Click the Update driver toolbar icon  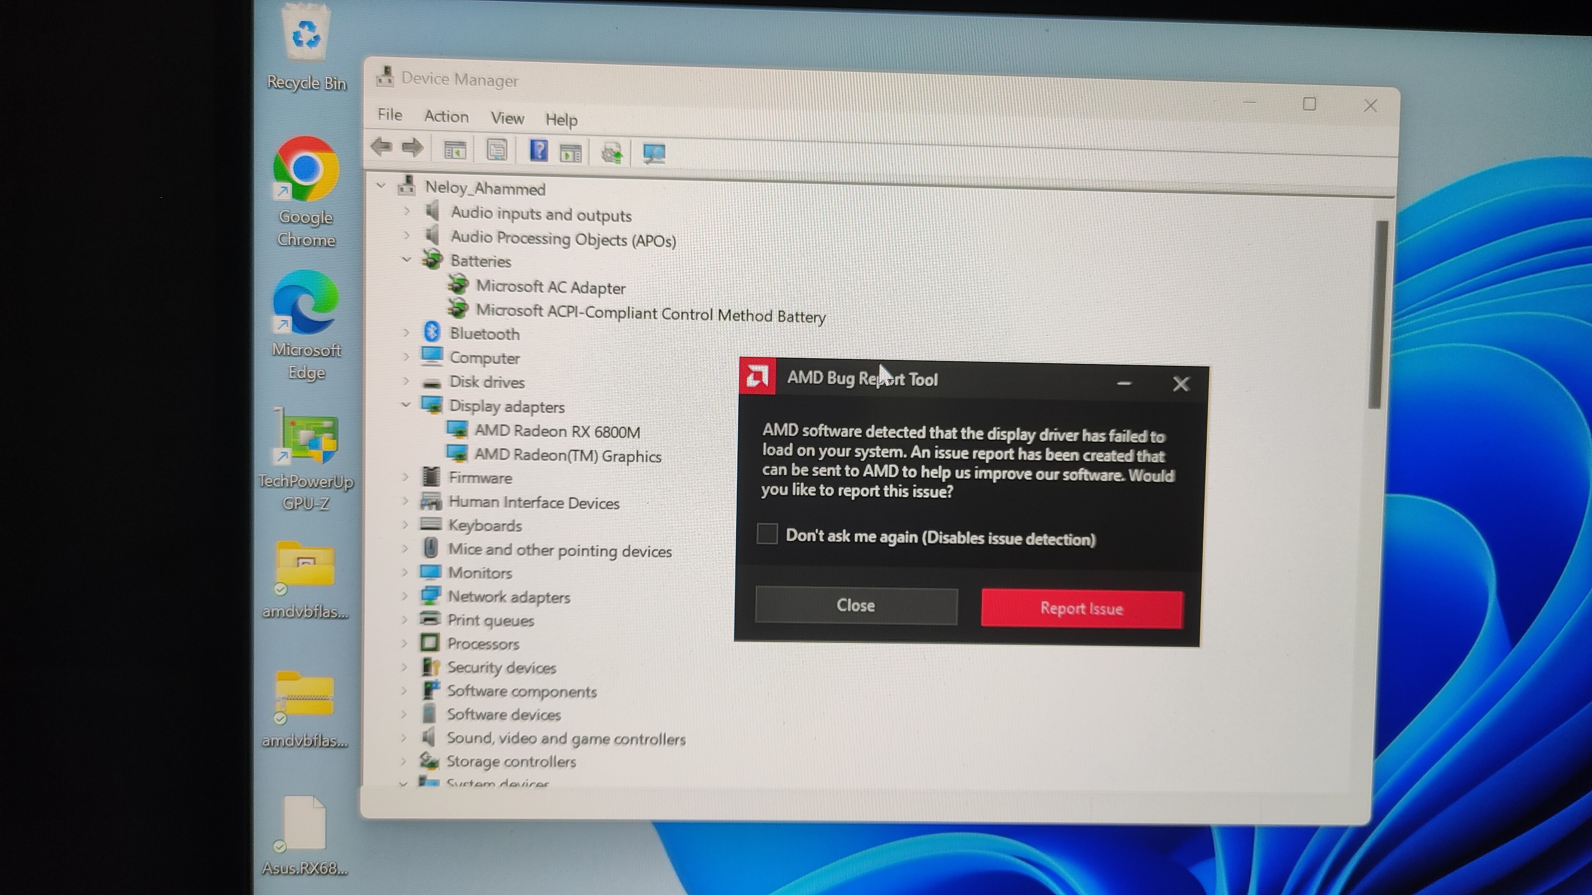pos(613,153)
